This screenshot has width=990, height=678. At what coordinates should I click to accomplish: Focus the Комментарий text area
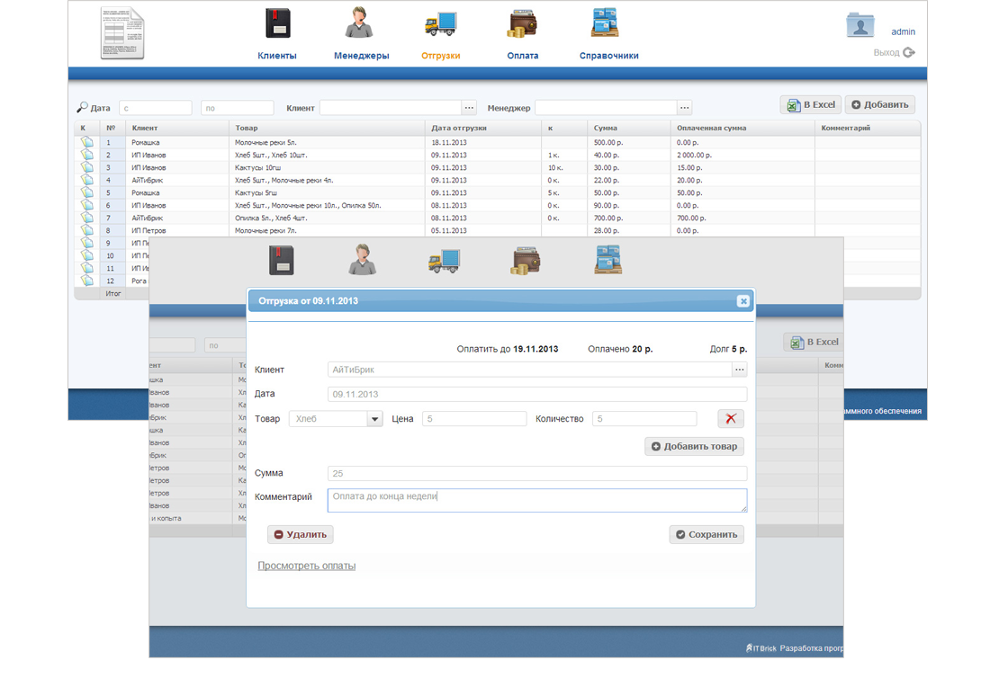tap(537, 500)
